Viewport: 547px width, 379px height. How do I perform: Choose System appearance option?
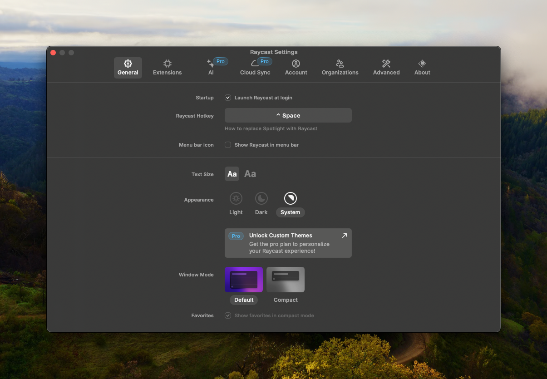(x=291, y=198)
